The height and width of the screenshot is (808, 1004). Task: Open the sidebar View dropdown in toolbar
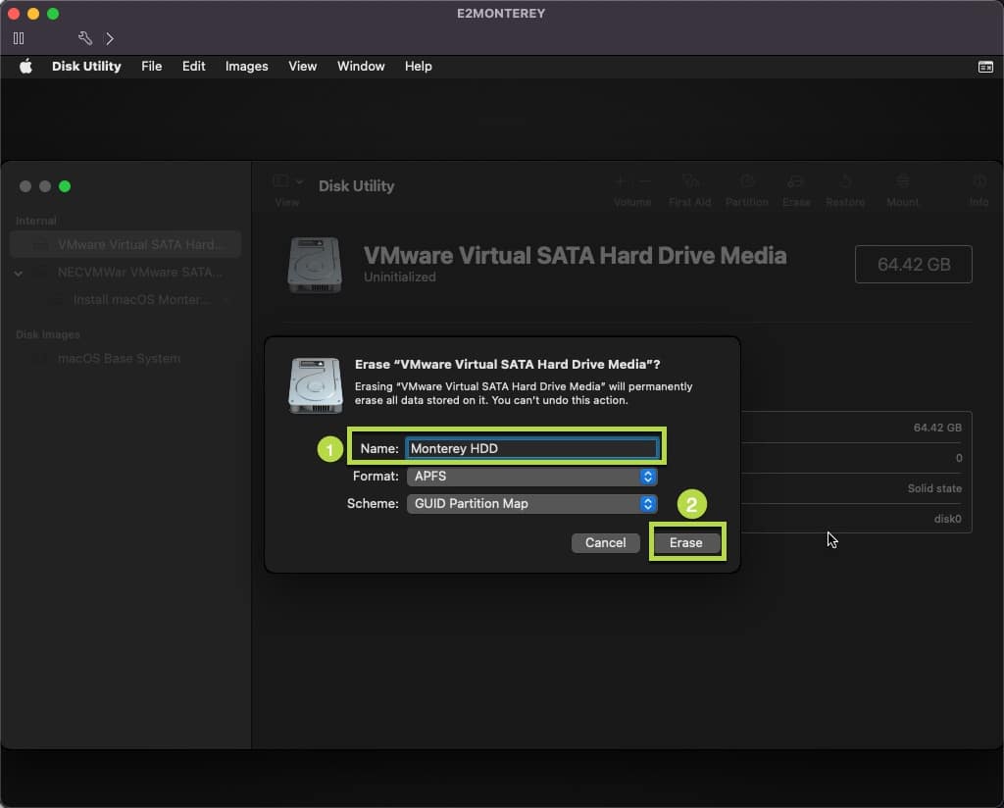pyautogui.click(x=287, y=181)
